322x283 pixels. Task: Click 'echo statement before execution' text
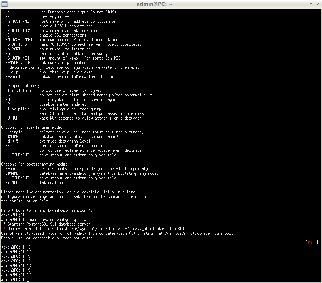tap(72, 146)
